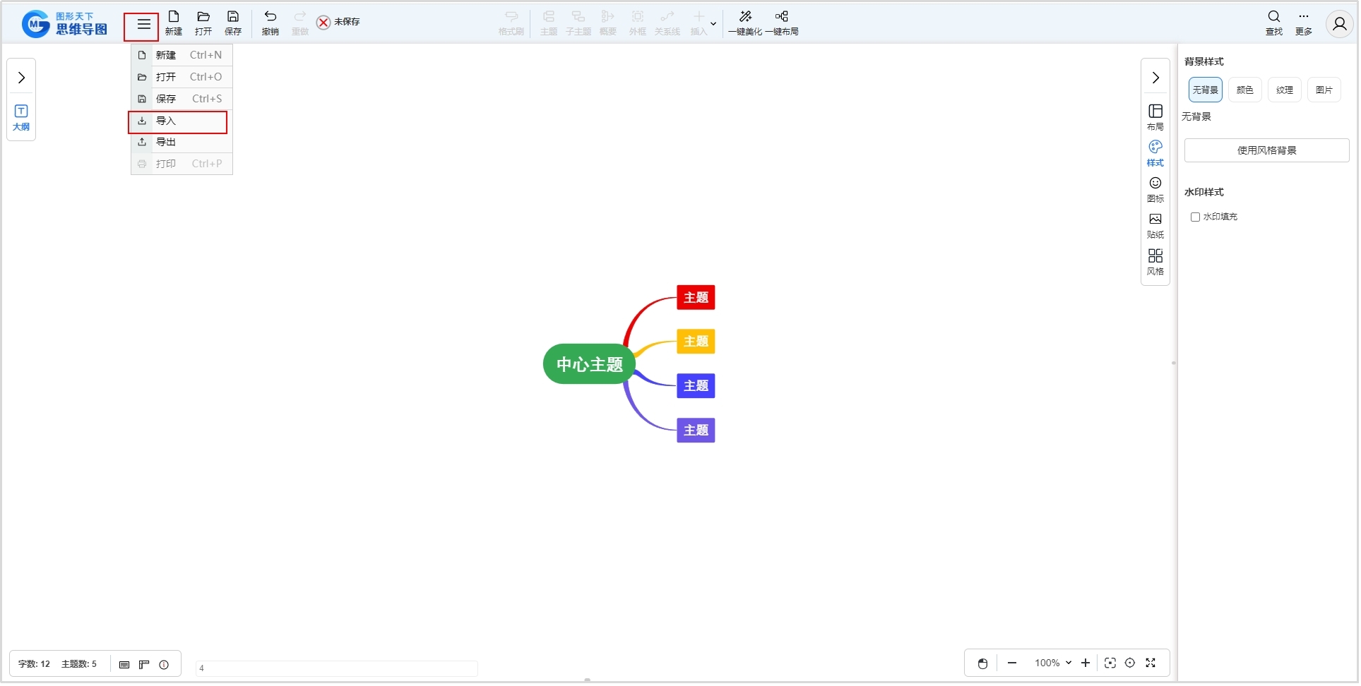Click the 保存 (Save) toolbar icon
The width and height of the screenshot is (1361, 686).
click(x=233, y=23)
